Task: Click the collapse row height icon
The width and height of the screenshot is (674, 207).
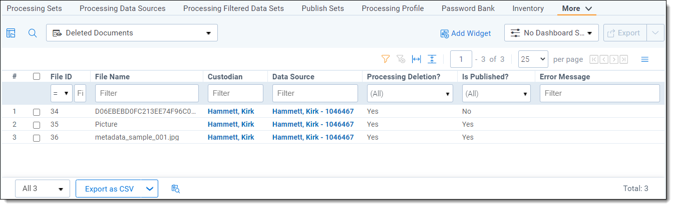Action: (x=432, y=59)
